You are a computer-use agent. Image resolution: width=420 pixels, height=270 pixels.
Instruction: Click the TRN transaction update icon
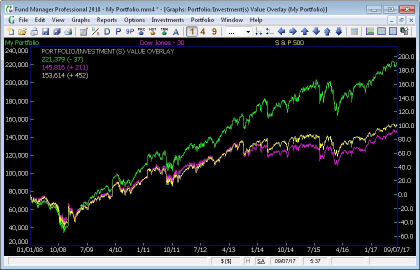164,31
